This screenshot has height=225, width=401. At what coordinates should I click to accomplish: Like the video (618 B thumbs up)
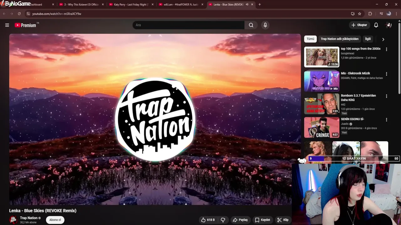point(208,220)
